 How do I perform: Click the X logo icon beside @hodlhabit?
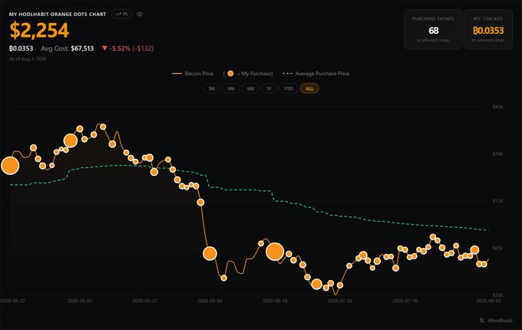tap(482, 320)
